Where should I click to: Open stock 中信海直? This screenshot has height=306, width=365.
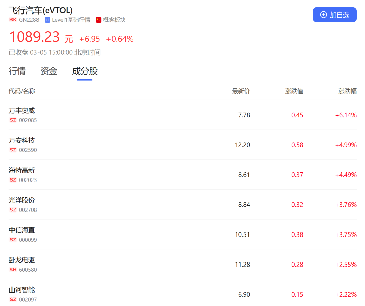tap(22, 230)
